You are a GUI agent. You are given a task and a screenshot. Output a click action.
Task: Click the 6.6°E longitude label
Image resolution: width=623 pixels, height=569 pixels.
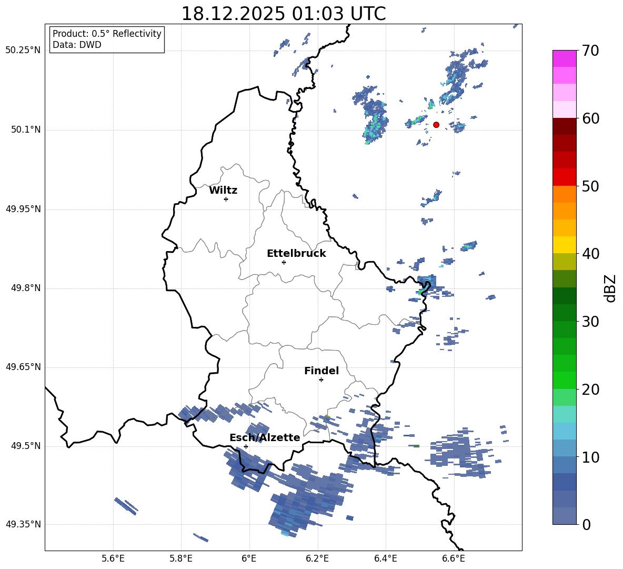point(454,558)
